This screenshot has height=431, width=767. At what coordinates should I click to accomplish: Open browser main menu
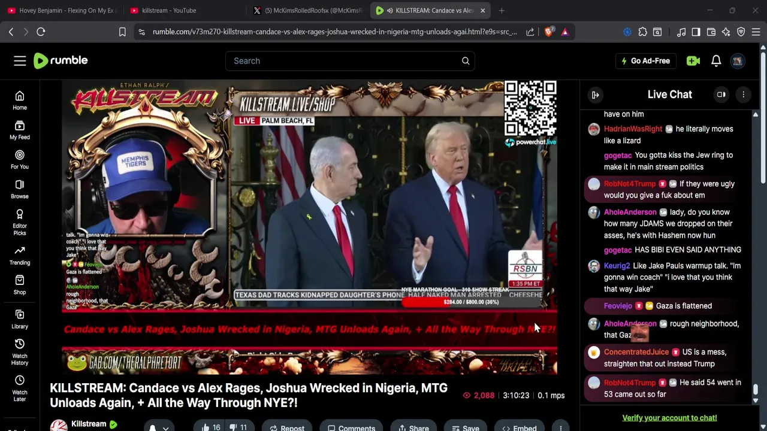click(x=756, y=32)
